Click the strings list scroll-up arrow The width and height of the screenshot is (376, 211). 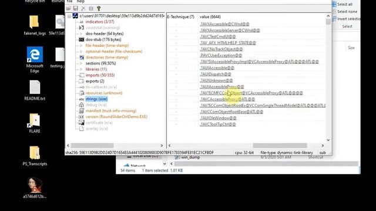pos(328,16)
